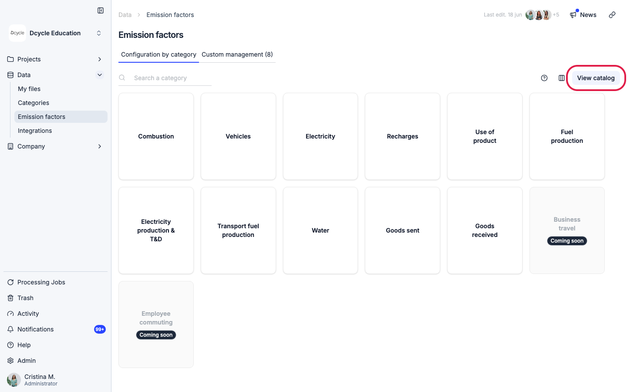The height and width of the screenshot is (392, 627).
Task: Click the Notifications bell icon
Action: 10,329
